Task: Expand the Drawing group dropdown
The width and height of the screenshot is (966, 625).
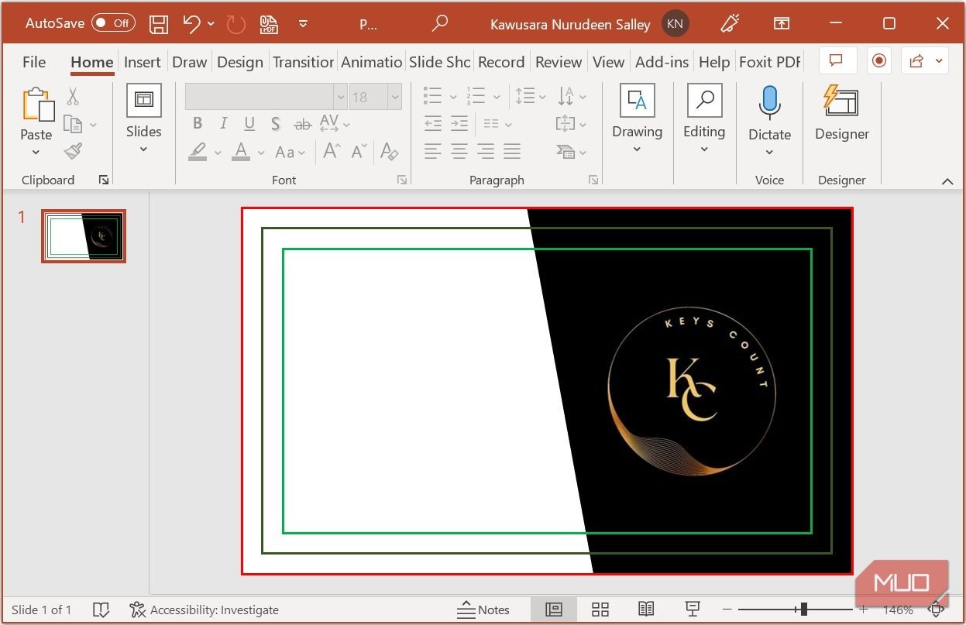Action: [637, 149]
